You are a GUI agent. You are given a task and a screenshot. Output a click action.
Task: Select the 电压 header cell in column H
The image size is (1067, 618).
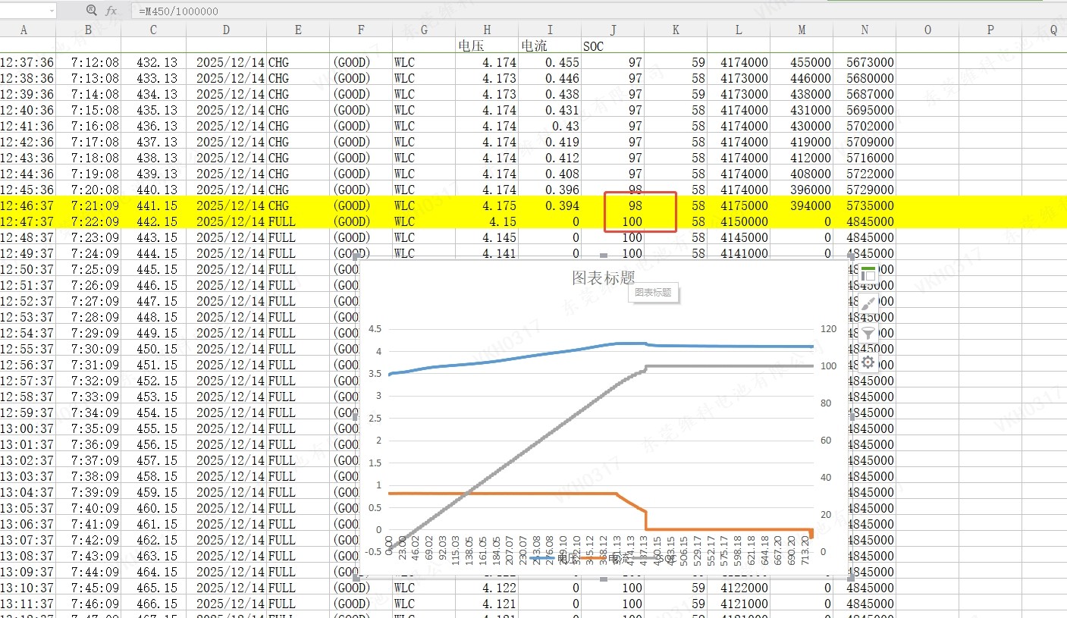[487, 46]
